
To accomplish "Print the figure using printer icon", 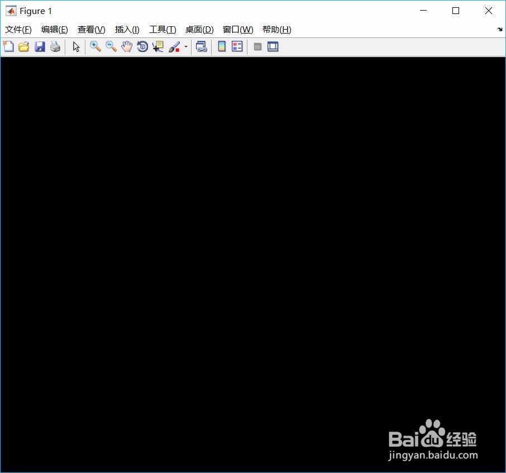I will tap(55, 46).
